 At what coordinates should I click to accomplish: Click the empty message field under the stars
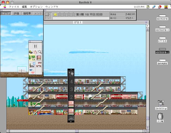tap(81, 18)
